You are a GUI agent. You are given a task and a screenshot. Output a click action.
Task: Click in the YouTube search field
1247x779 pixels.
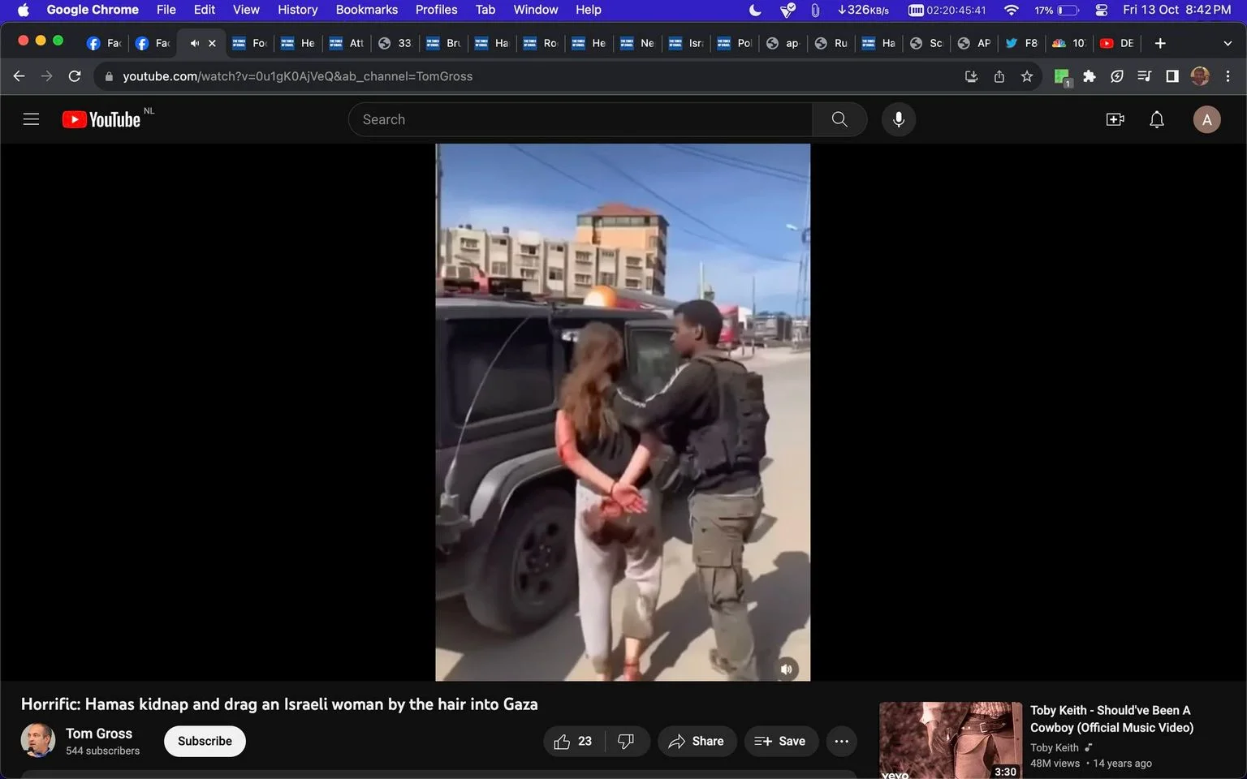[x=580, y=119]
